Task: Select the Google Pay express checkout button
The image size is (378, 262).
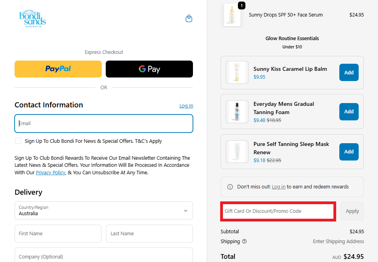Action: click(149, 69)
